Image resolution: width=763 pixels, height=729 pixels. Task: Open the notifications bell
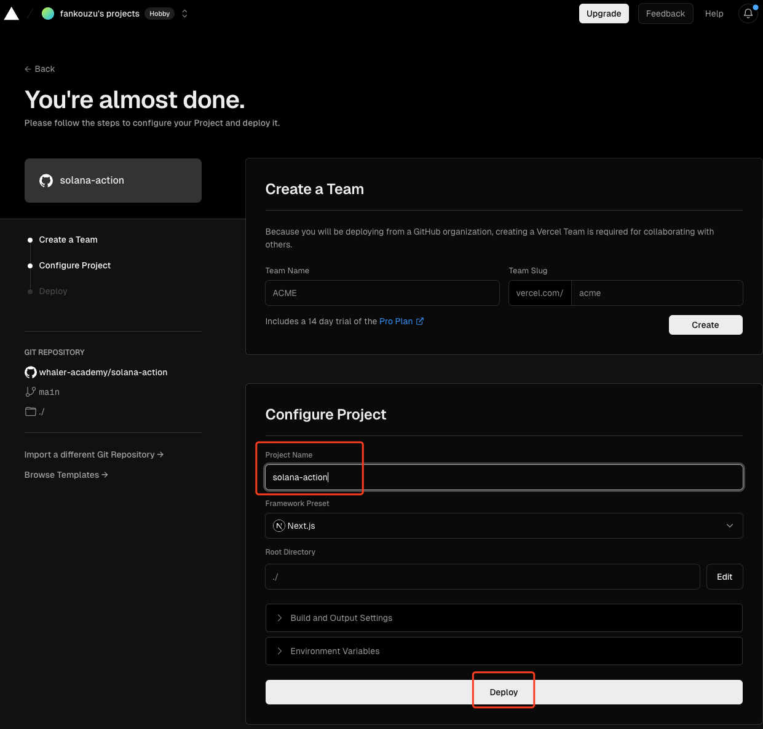[x=748, y=14]
